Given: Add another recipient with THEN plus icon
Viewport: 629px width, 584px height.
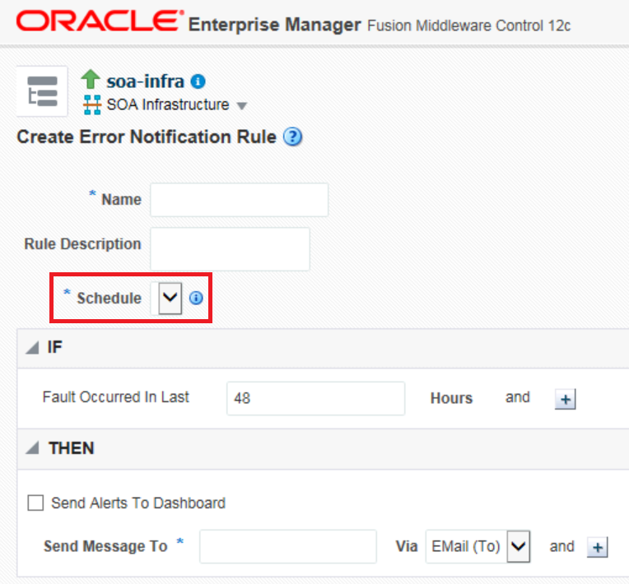Looking at the screenshot, I should pos(597,548).
